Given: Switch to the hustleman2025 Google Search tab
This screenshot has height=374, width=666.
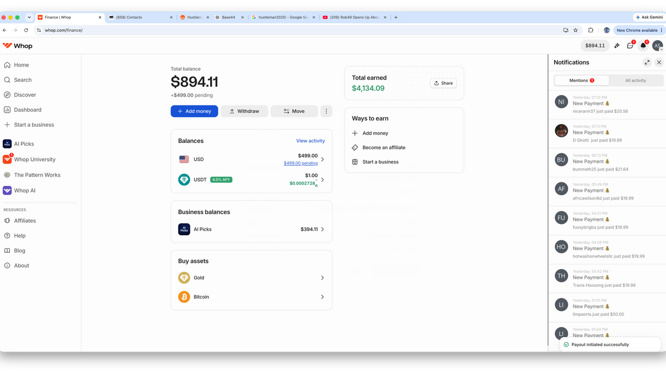Looking at the screenshot, I should 283,17.
